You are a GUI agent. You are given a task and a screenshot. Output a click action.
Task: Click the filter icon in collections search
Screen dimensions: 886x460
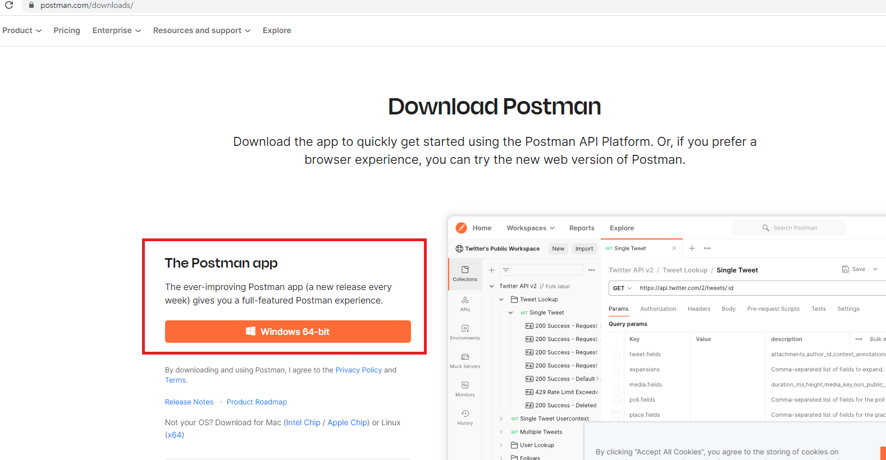(506, 270)
